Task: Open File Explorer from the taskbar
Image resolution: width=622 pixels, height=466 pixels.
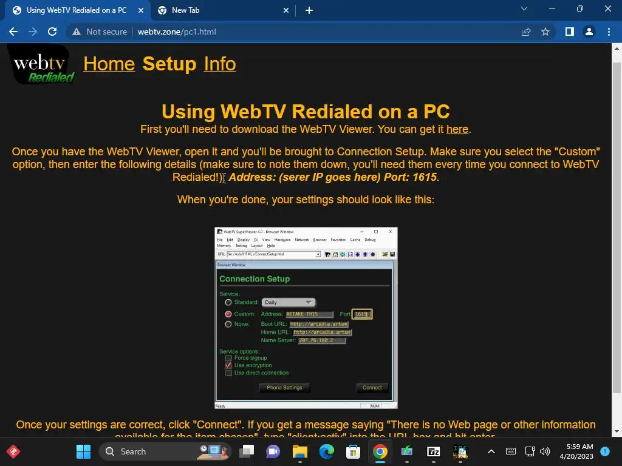Action: tap(300, 451)
